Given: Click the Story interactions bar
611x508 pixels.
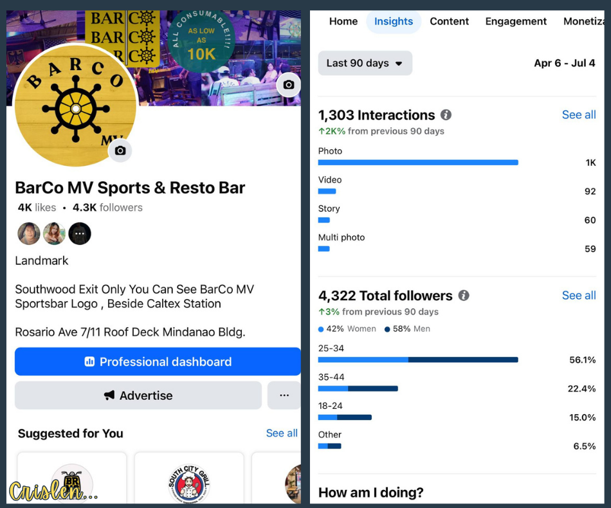Looking at the screenshot, I should click(324, 220).
